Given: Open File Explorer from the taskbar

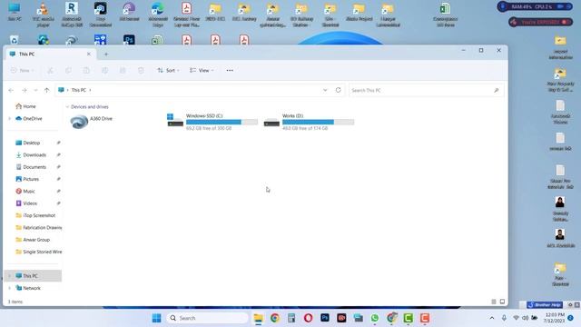Looking at the screenshot, I should coord(258,318).
